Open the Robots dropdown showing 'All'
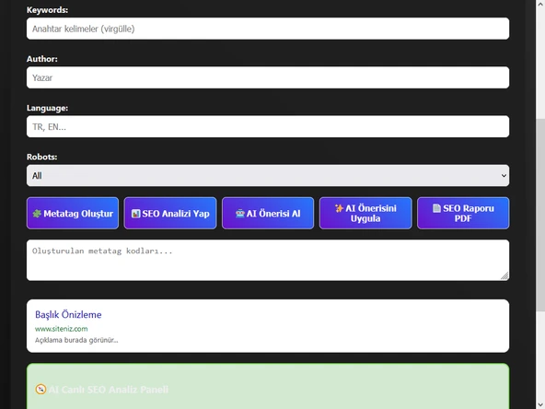Viewport: 545px width, 409px height. point(268,176)
